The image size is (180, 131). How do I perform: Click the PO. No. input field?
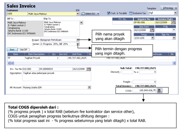[123, 23]
